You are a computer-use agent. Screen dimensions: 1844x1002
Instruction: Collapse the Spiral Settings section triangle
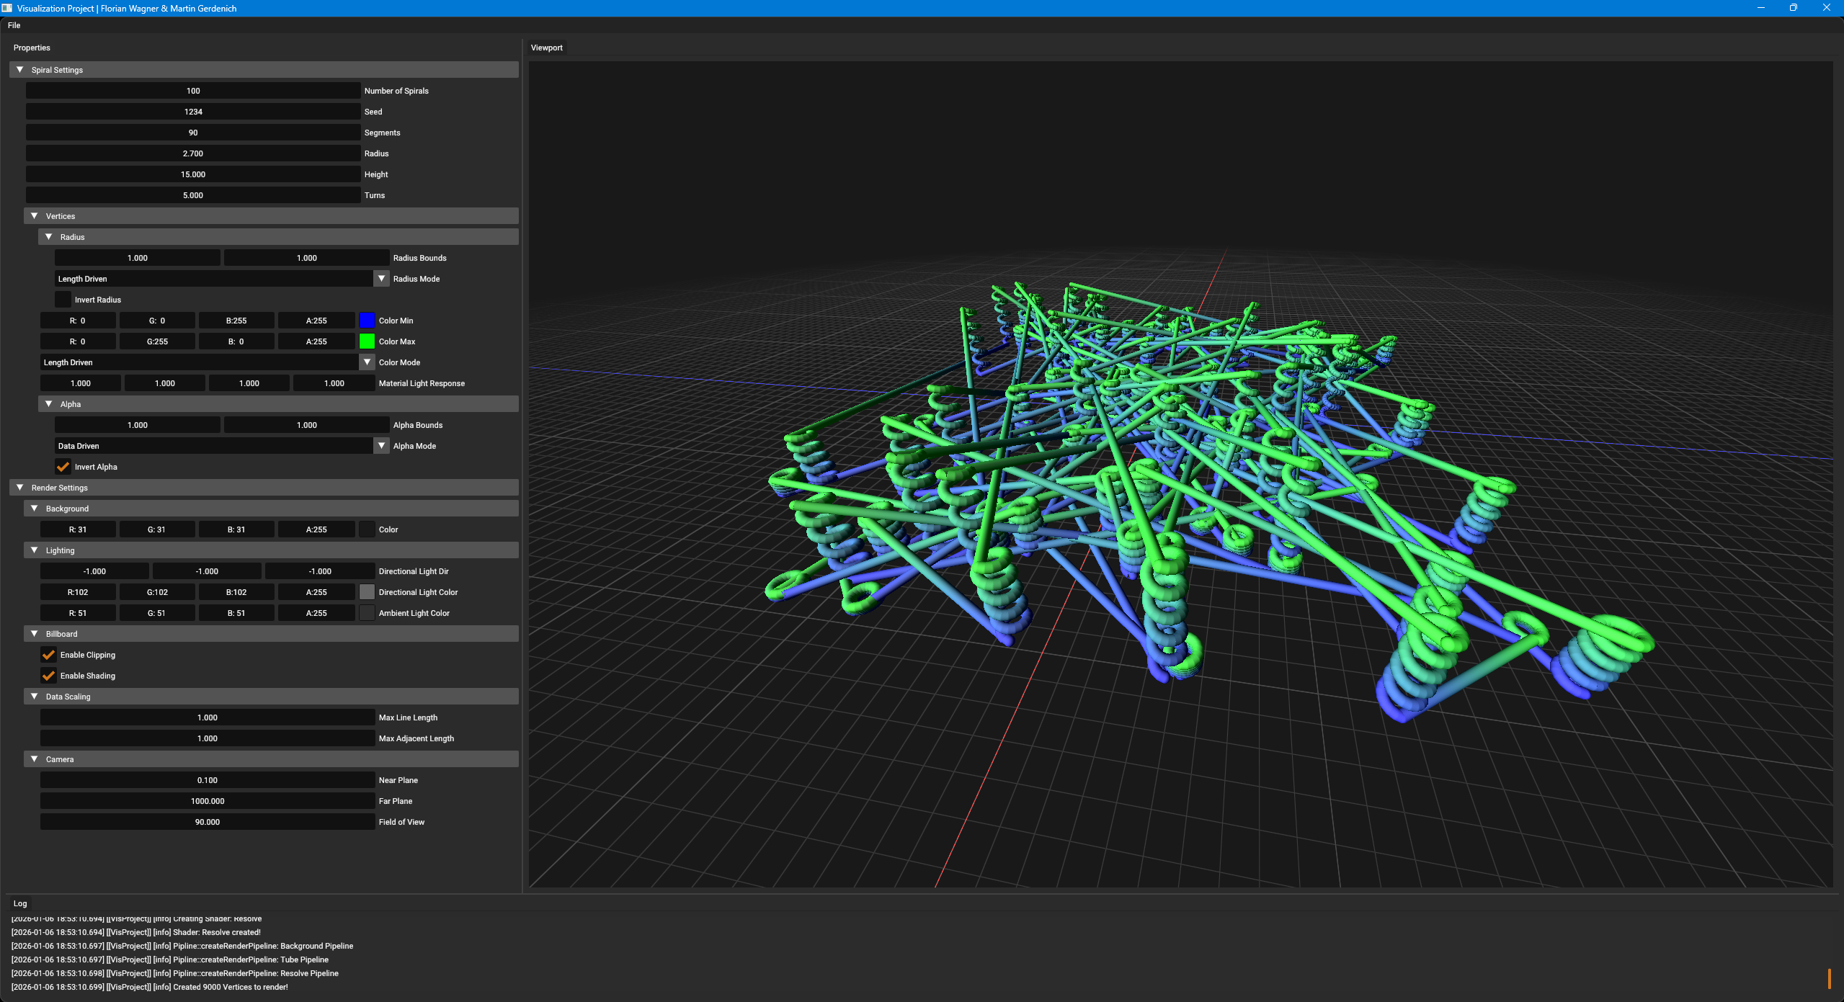(20, 70)
